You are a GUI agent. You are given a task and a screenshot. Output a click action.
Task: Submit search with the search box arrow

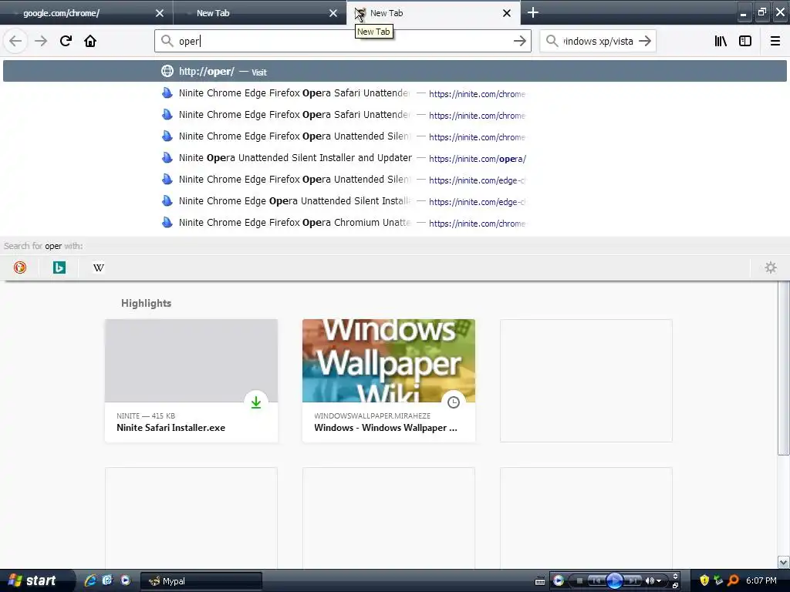[645, 41]
